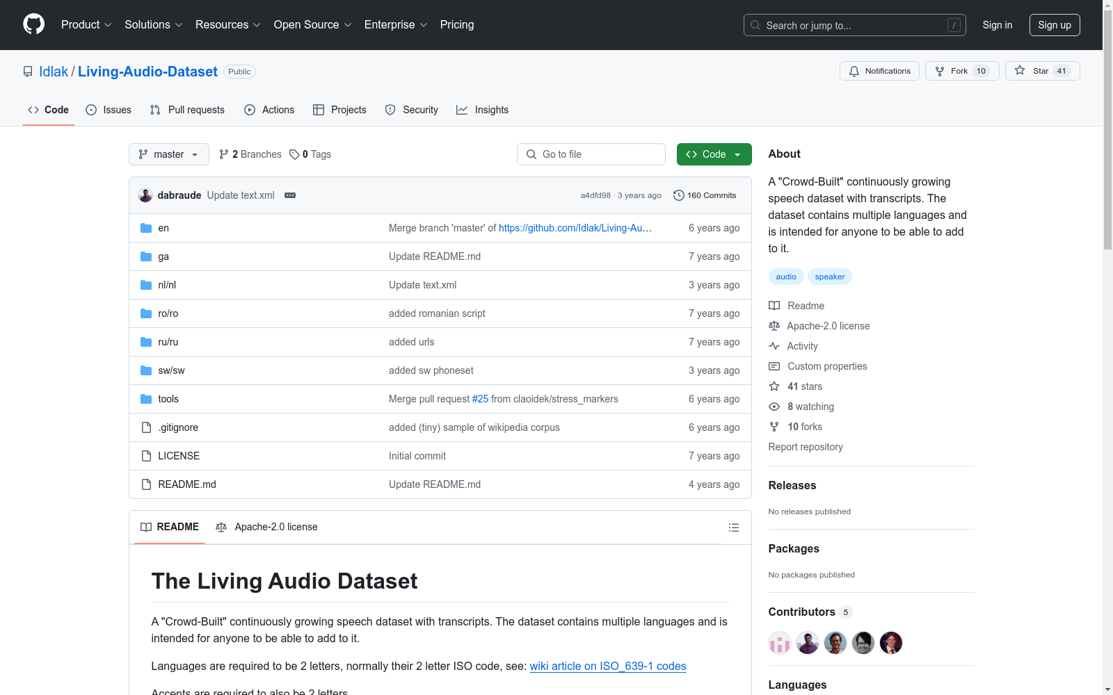Viewport: 1113px width, 695px height.
Task: Click the page vertical scrollbar
Action: 1107,347
